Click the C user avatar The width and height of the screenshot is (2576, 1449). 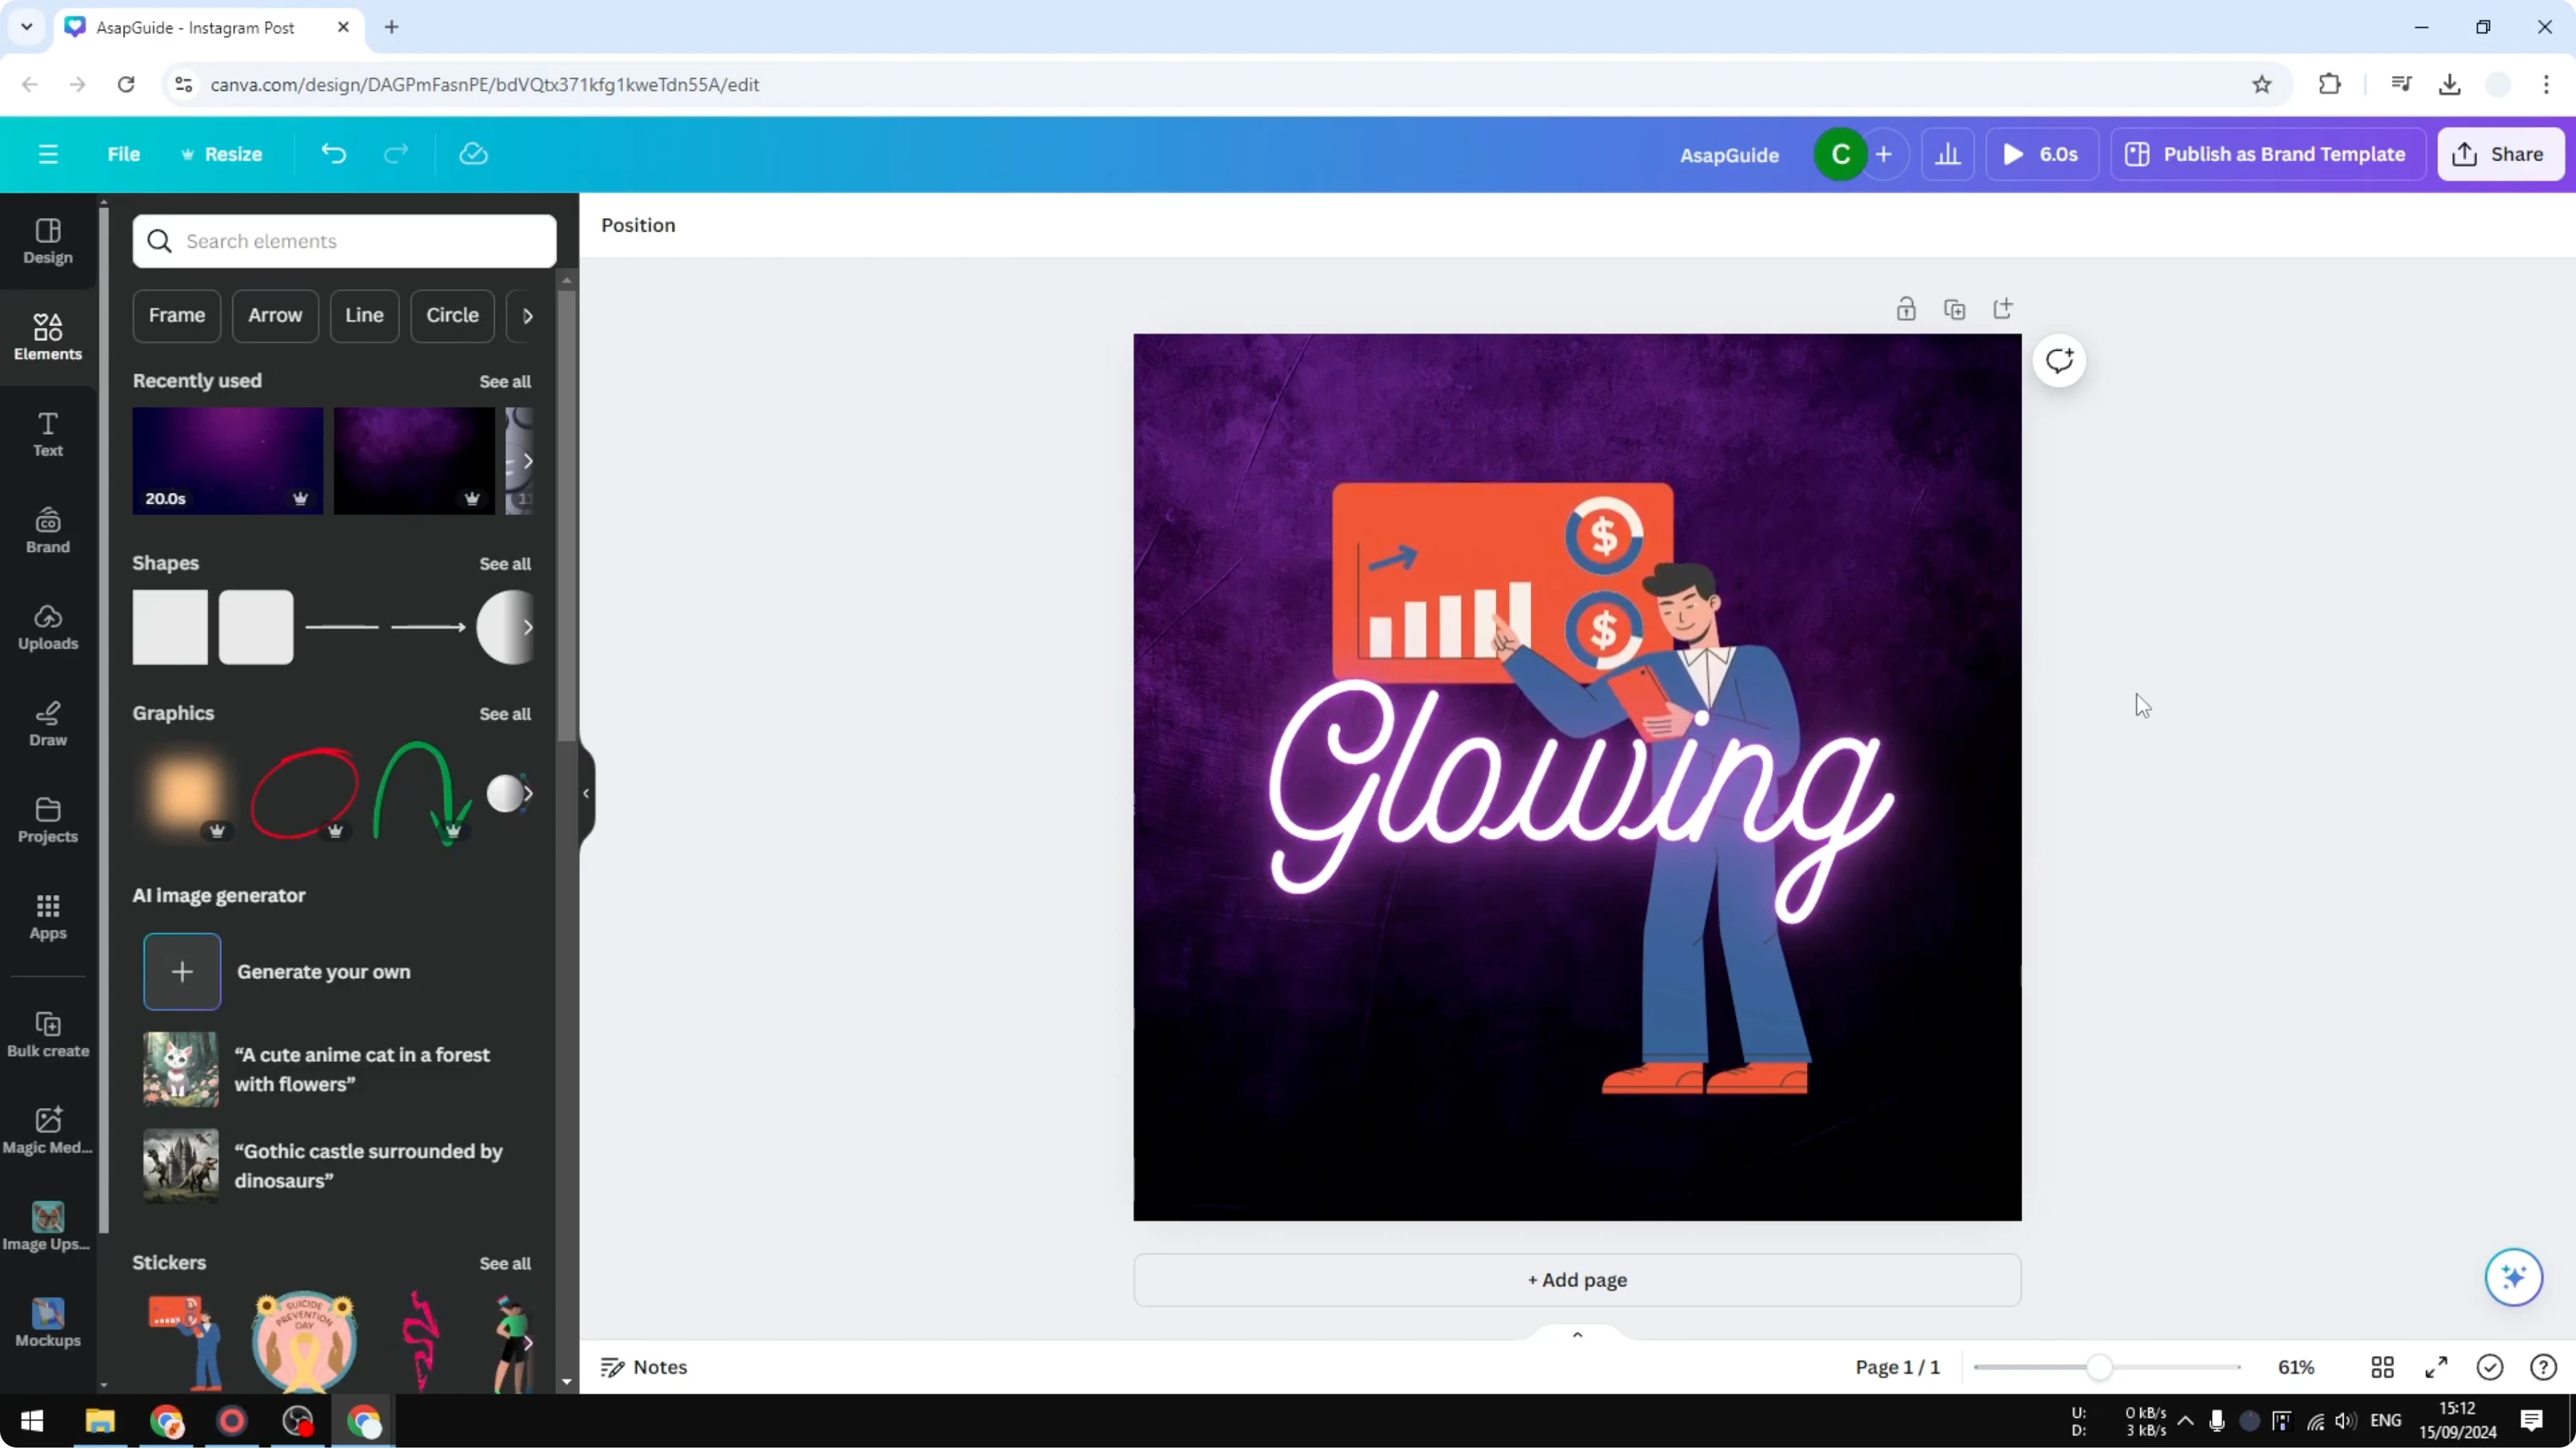pyautogui.click(x=1840, y=154)
